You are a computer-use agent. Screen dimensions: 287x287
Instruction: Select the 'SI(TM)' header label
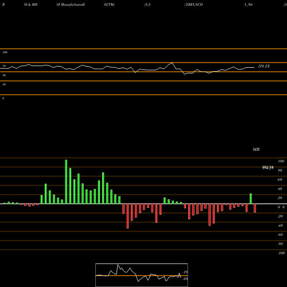[109, 5]
